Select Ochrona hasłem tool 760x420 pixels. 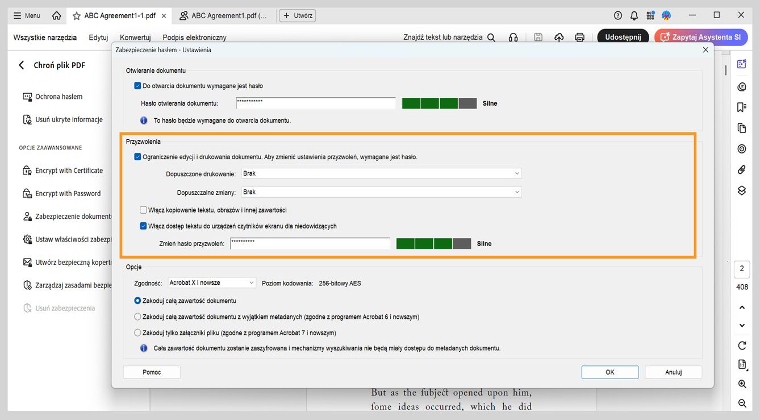(52, 97)
